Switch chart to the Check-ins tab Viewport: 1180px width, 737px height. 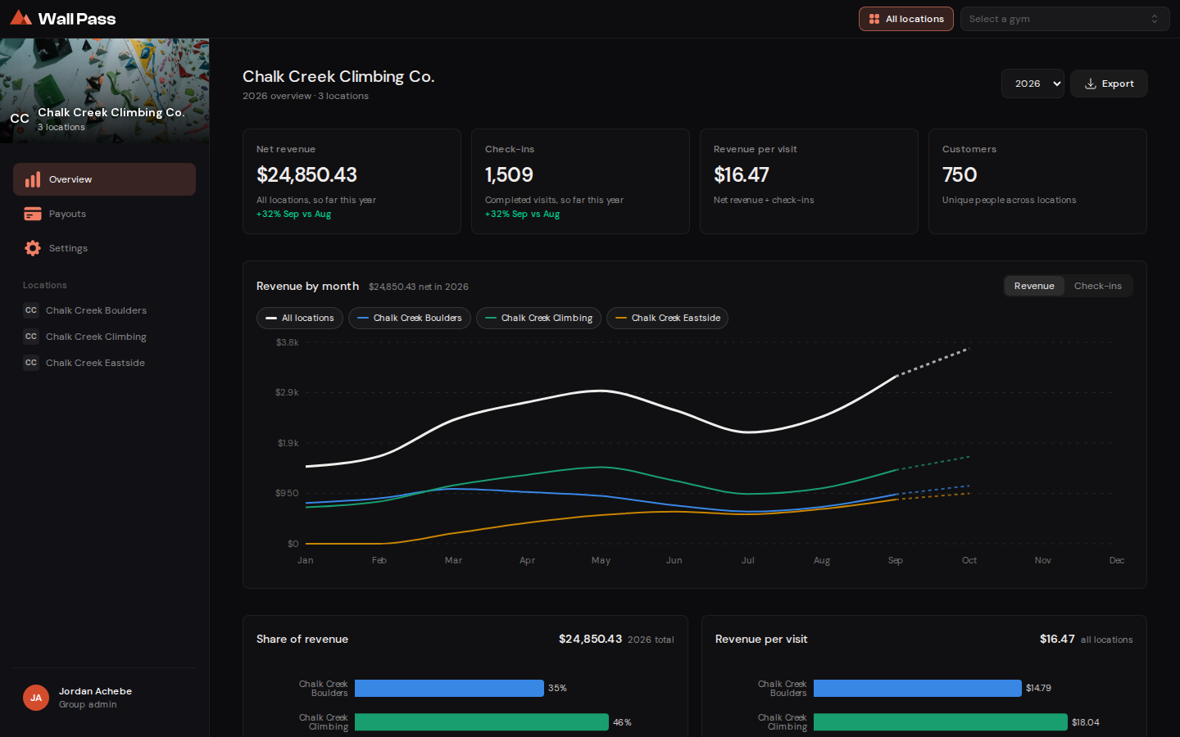click(x=1098, y=286)
